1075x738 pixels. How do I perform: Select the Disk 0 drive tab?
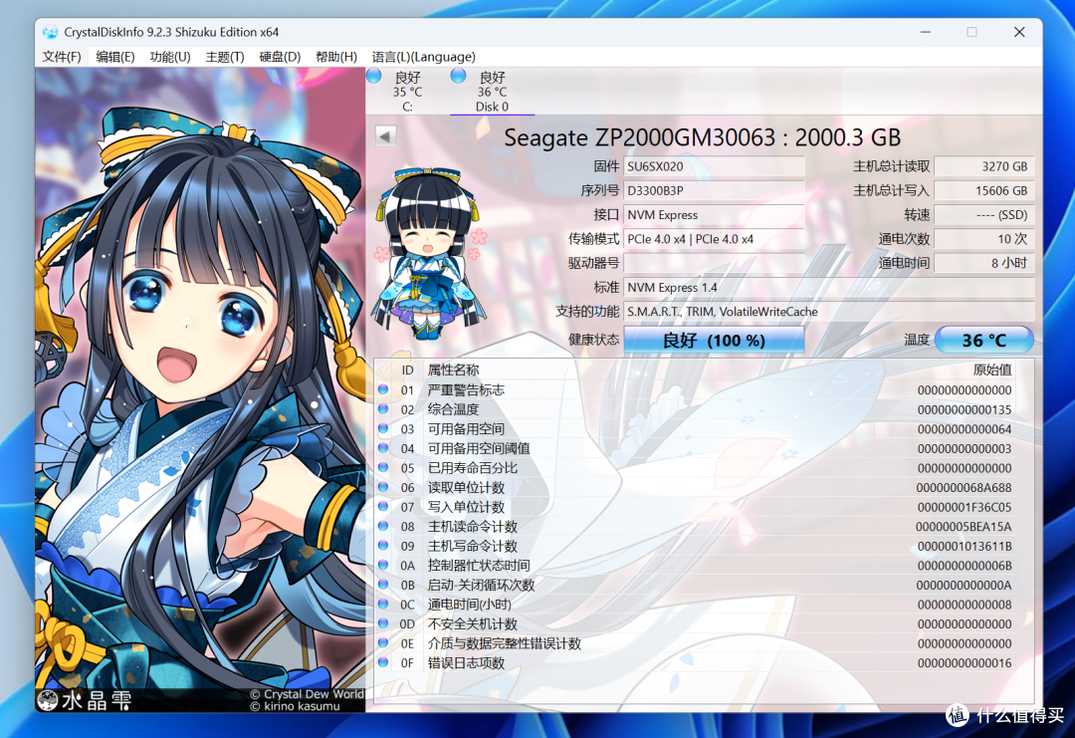coord(493,92)
